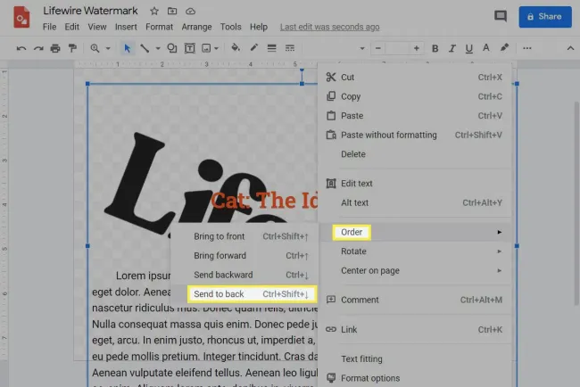The height and width of the screenshot is (387, 580).
Task: Open the View menu
Action: [x=97, y=27]
